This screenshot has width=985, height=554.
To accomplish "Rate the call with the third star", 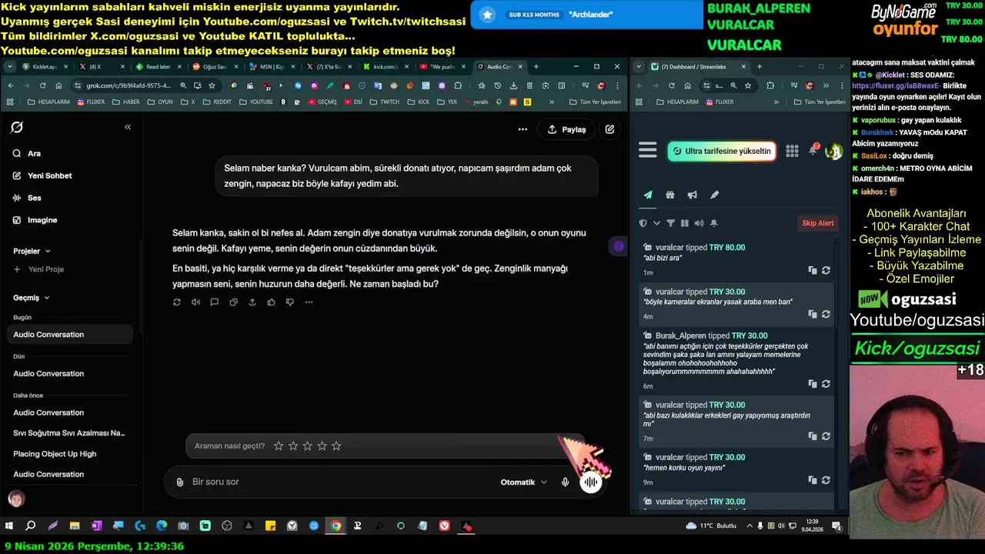I will pyautogui.click(x=308, y=446).
